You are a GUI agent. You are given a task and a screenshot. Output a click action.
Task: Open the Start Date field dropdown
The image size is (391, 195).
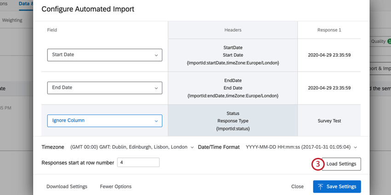104,55
